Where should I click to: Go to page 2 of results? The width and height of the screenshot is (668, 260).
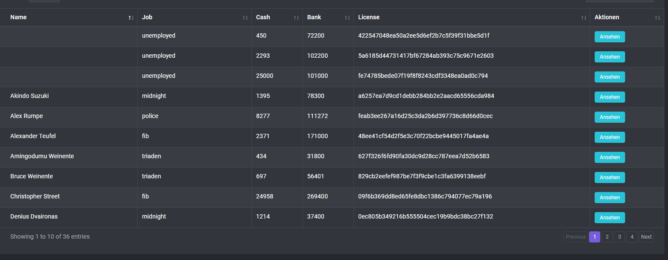pyautogui.click(x=607, y=237)
